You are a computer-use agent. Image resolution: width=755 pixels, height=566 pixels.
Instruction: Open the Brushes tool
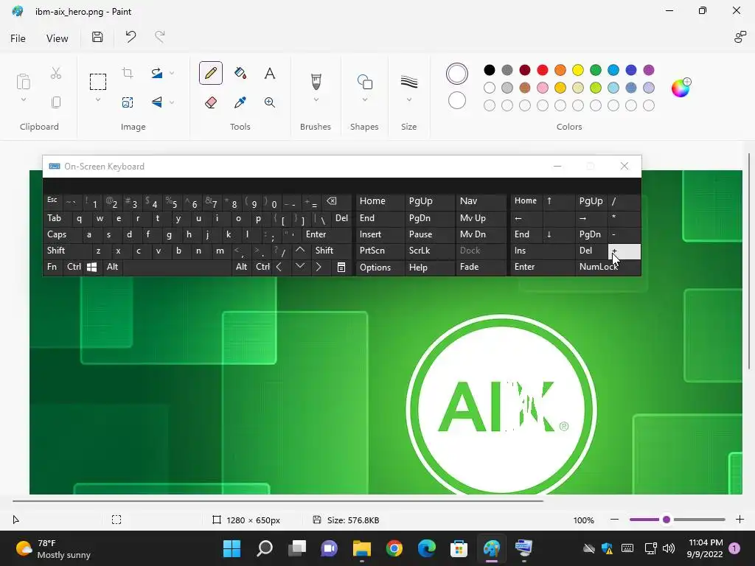(316, 81)
